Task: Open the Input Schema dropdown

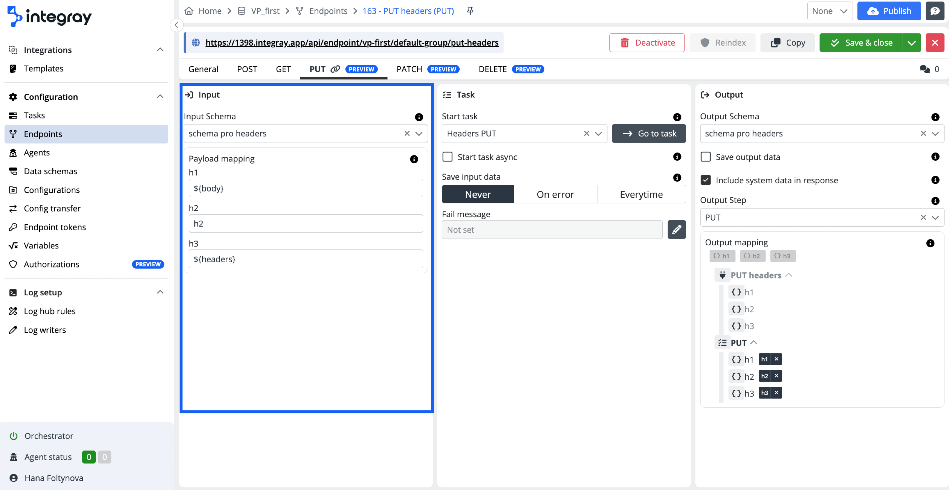Action: click(x=419, y=133)
